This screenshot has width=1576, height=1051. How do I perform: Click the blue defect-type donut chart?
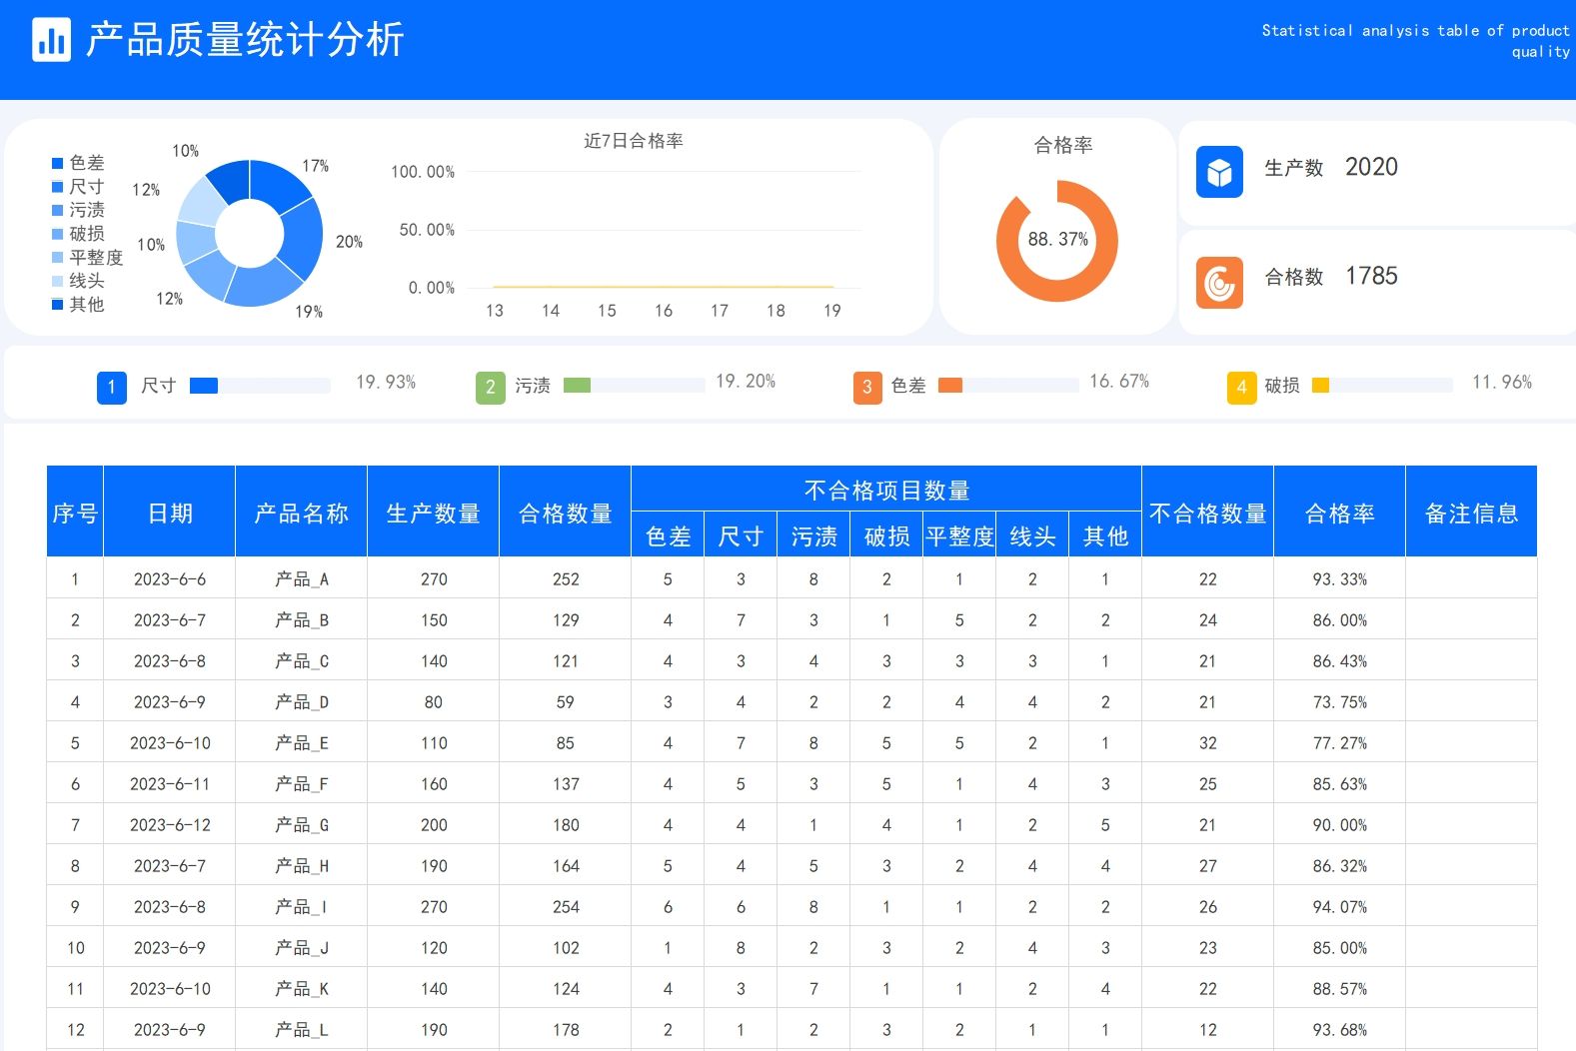coord(250,233)
